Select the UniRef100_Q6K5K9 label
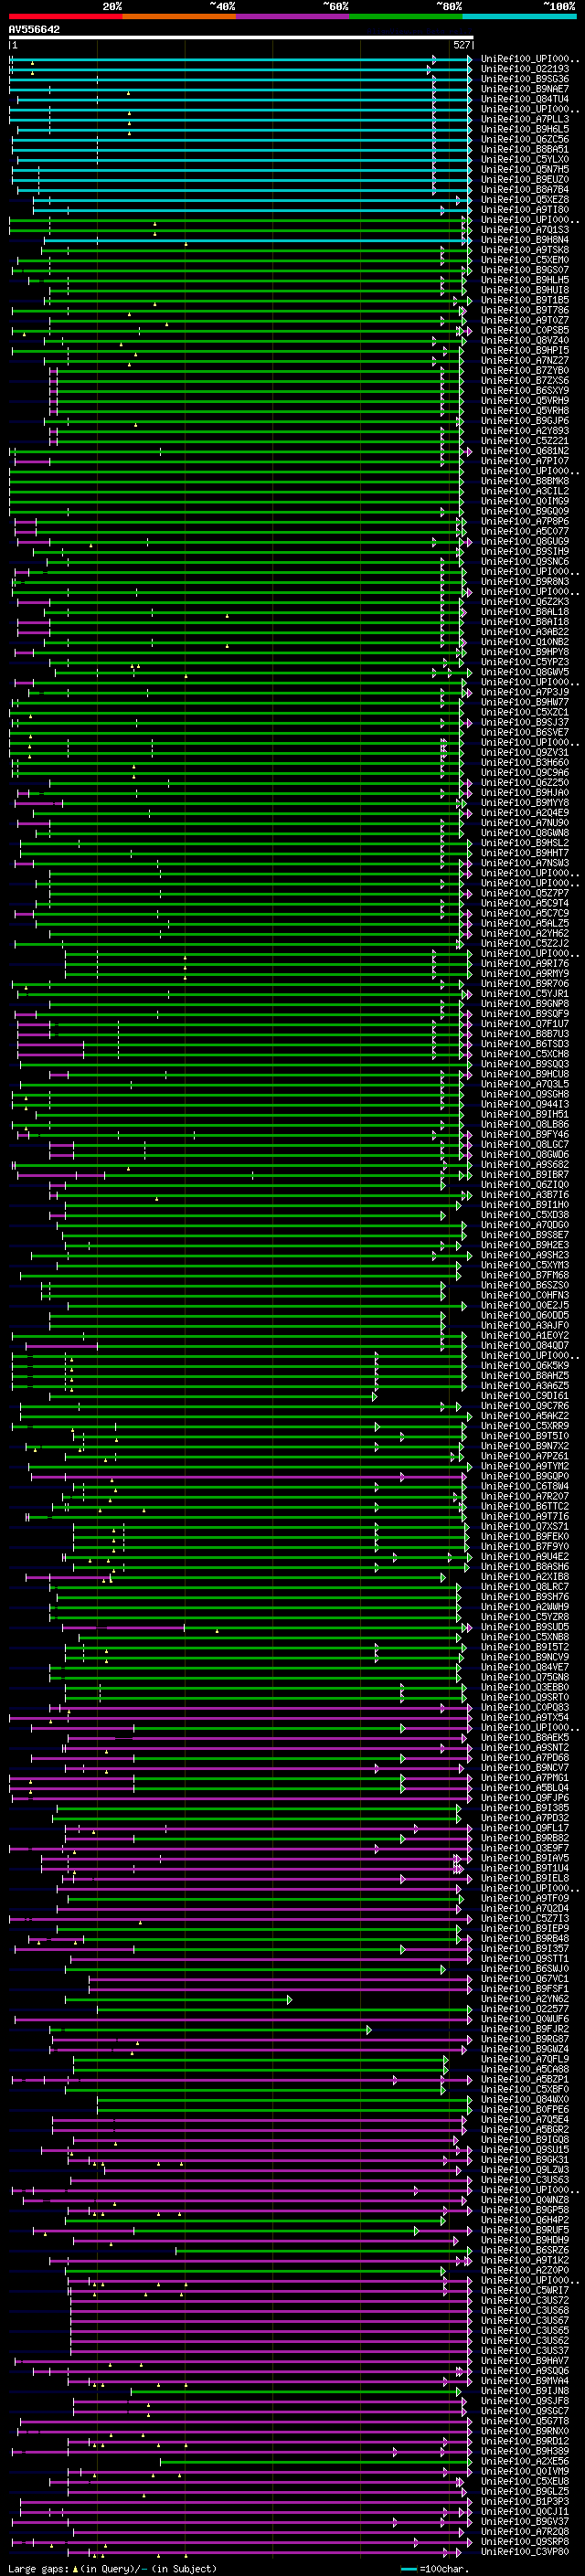This screenshot has width=585, height=2576. coord(525,1365)
